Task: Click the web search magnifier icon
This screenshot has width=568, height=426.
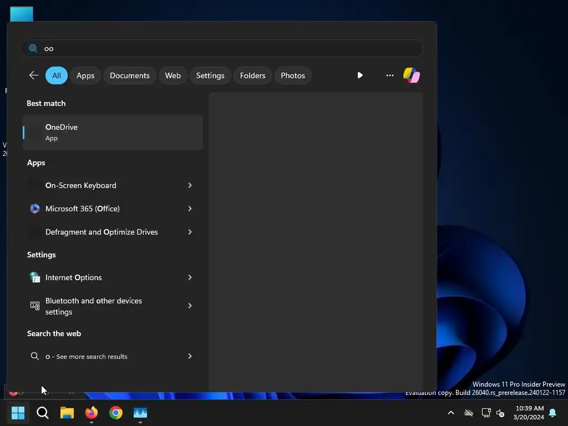Action: coord(35,356)
